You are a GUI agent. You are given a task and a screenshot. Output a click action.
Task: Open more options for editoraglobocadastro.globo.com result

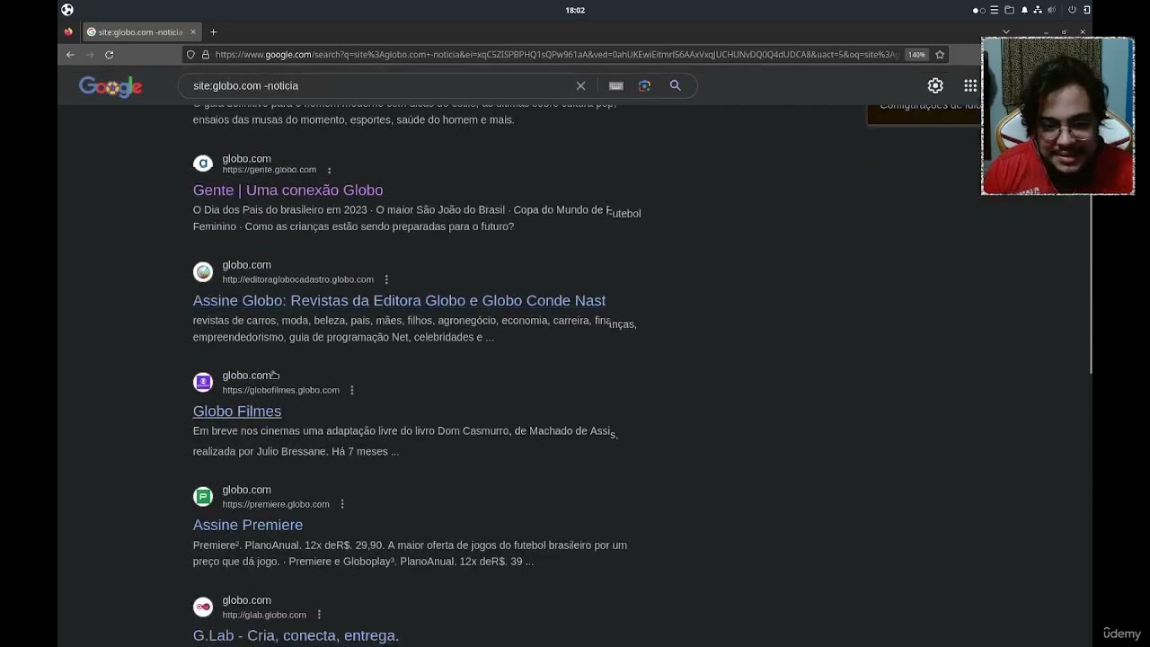[x=386, y=279]
